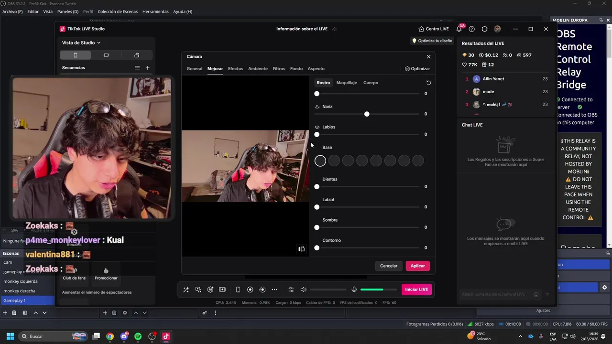Mute the microphone in TikTok LIVE Studio
612x344 pixels.
[354, 290]
